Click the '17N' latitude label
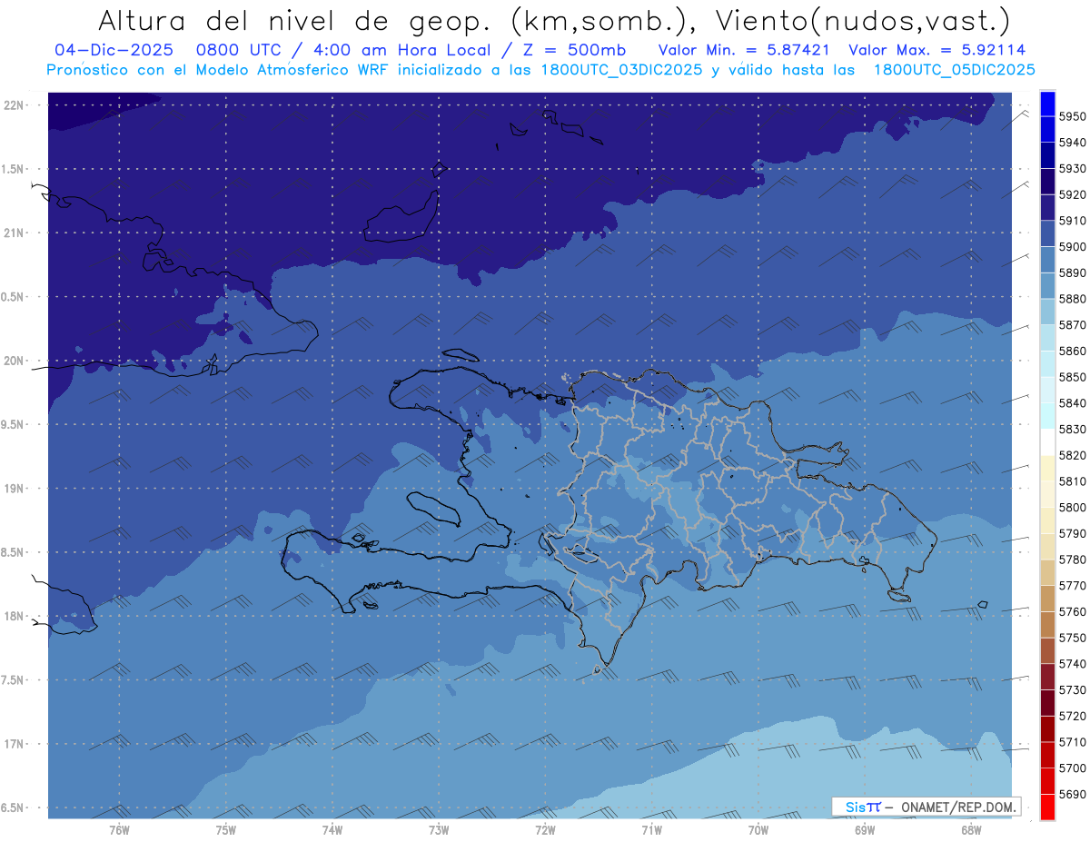Viewport: 1090px width, 842px height. pos(14,745)
